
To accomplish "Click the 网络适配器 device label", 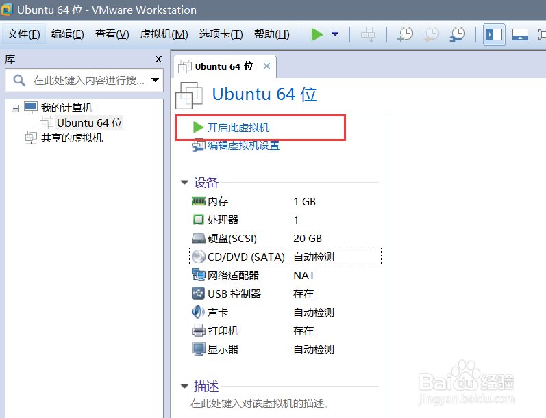I will click(234, 276).
